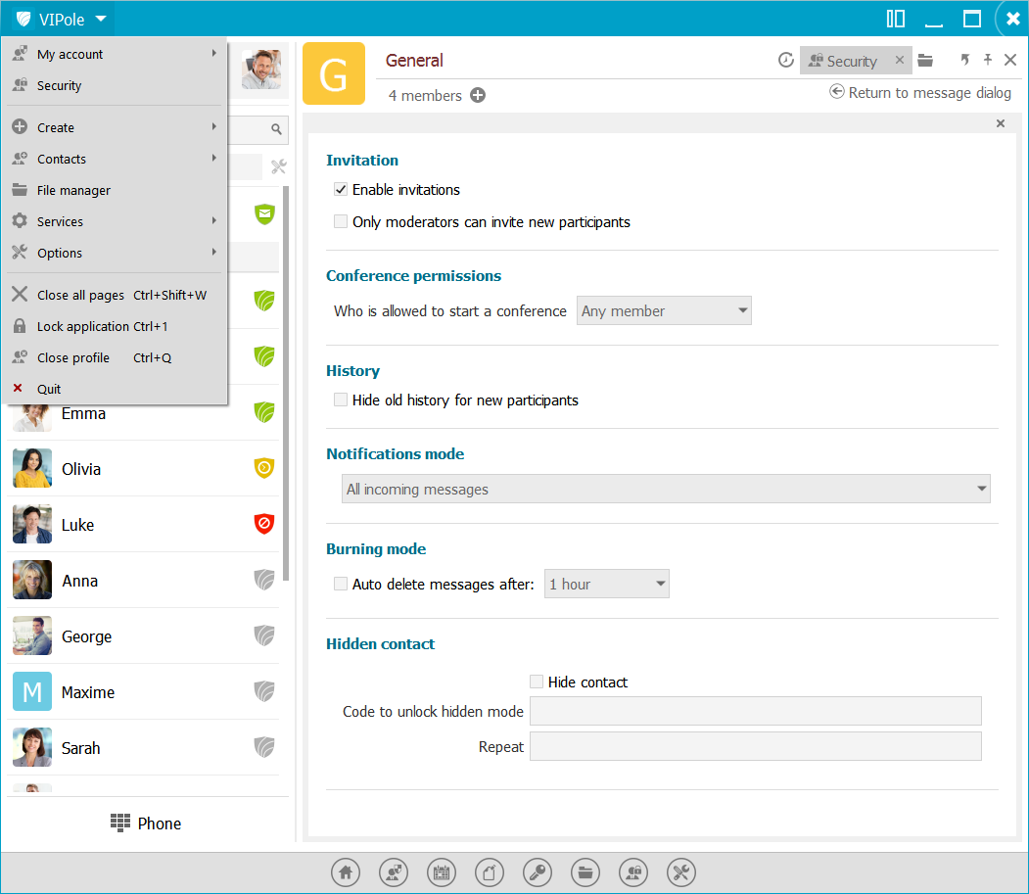Open File manager from menu
The width and height of the screenshot is (1029, 894).
pyautogui.click(x=115, y=190)
